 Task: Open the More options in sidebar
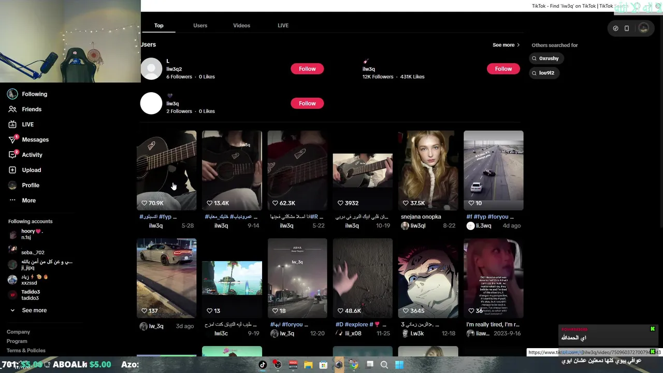(x=22, y=200)
